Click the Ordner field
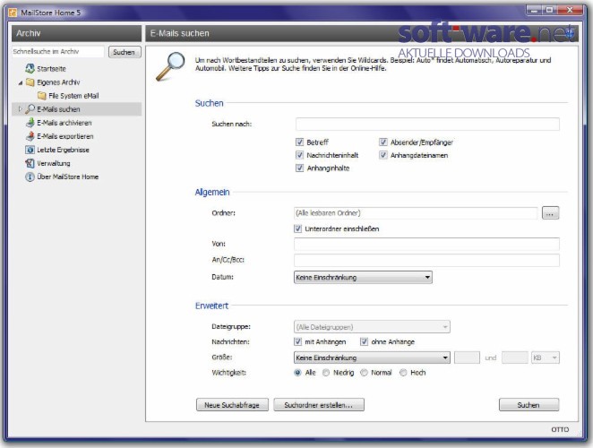The height and width of the screenshot is (448, 593). pyautogui.click(x=416, y=213)
